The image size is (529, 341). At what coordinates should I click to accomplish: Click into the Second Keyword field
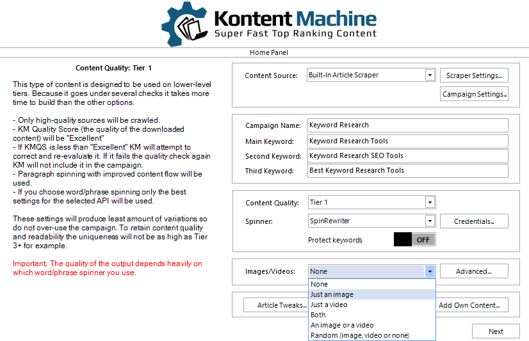click(x=408, y=155)
